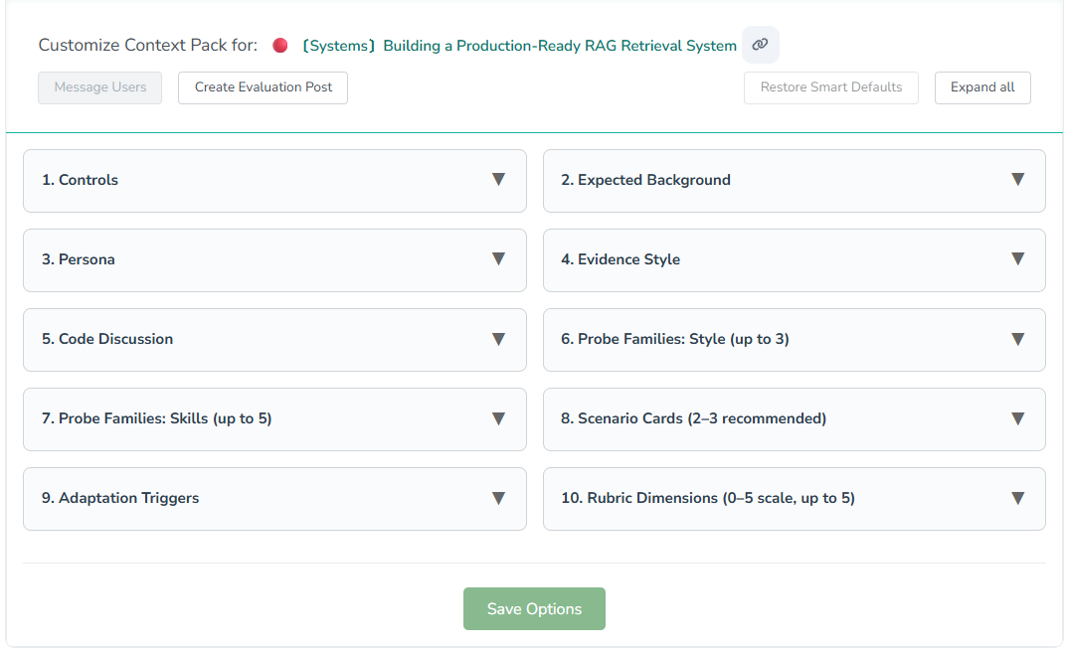Screen dimensions: 1067x652
Task: Click the Message Users button
Action: pyautogui.click(x=100, y=87)
